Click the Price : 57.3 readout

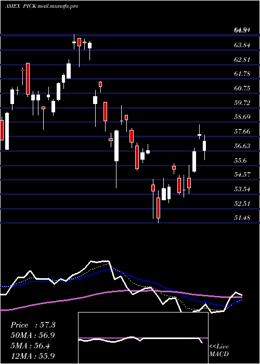click(33, 325)
